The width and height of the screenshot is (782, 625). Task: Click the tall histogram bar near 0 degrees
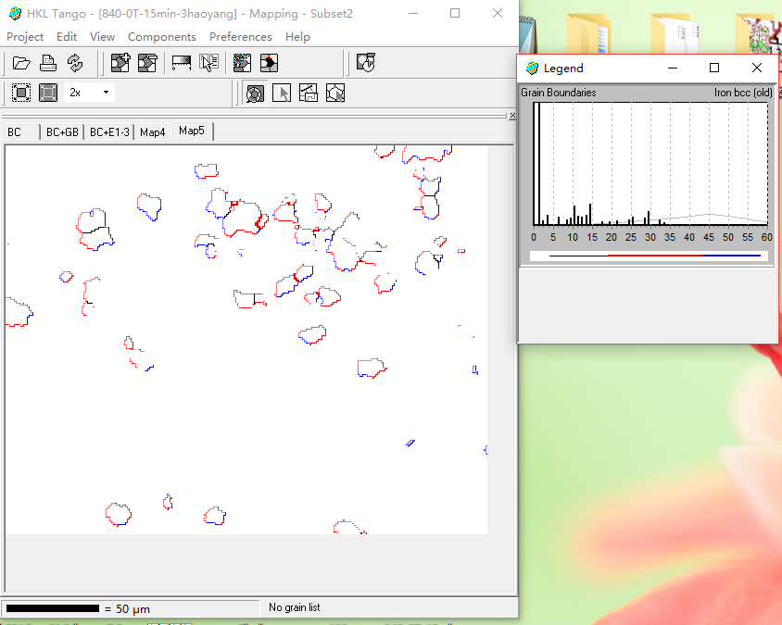coord(538,164)
